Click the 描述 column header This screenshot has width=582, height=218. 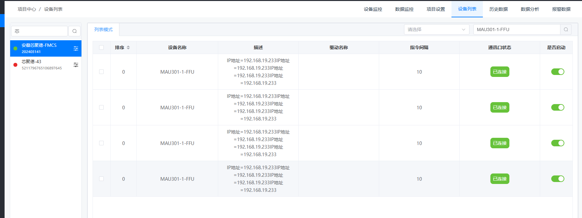coord(258,47)
